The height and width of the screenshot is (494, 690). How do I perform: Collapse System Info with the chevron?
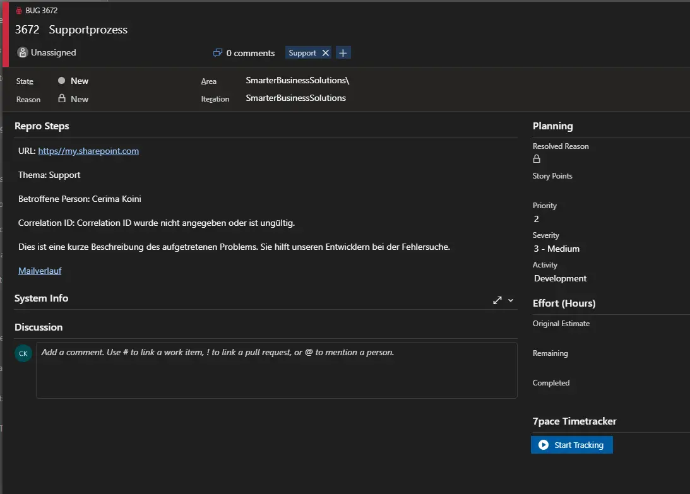510,300
